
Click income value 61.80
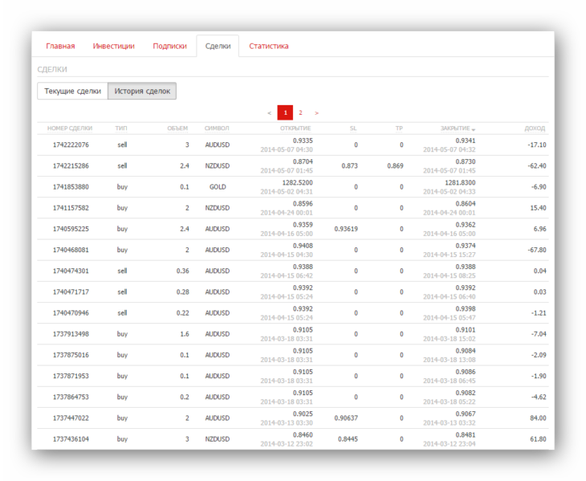(538, 439)
